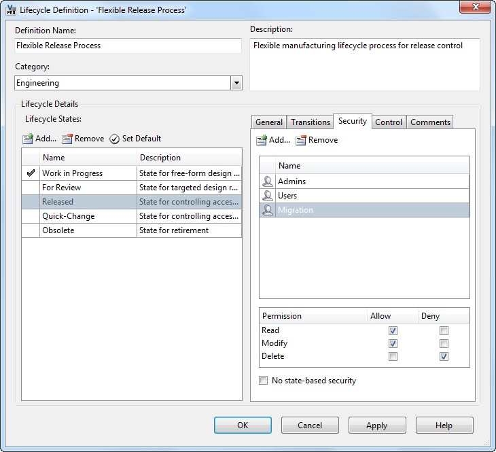Click the Deny column header
The image size is (496, 452).
coord(444,316)
